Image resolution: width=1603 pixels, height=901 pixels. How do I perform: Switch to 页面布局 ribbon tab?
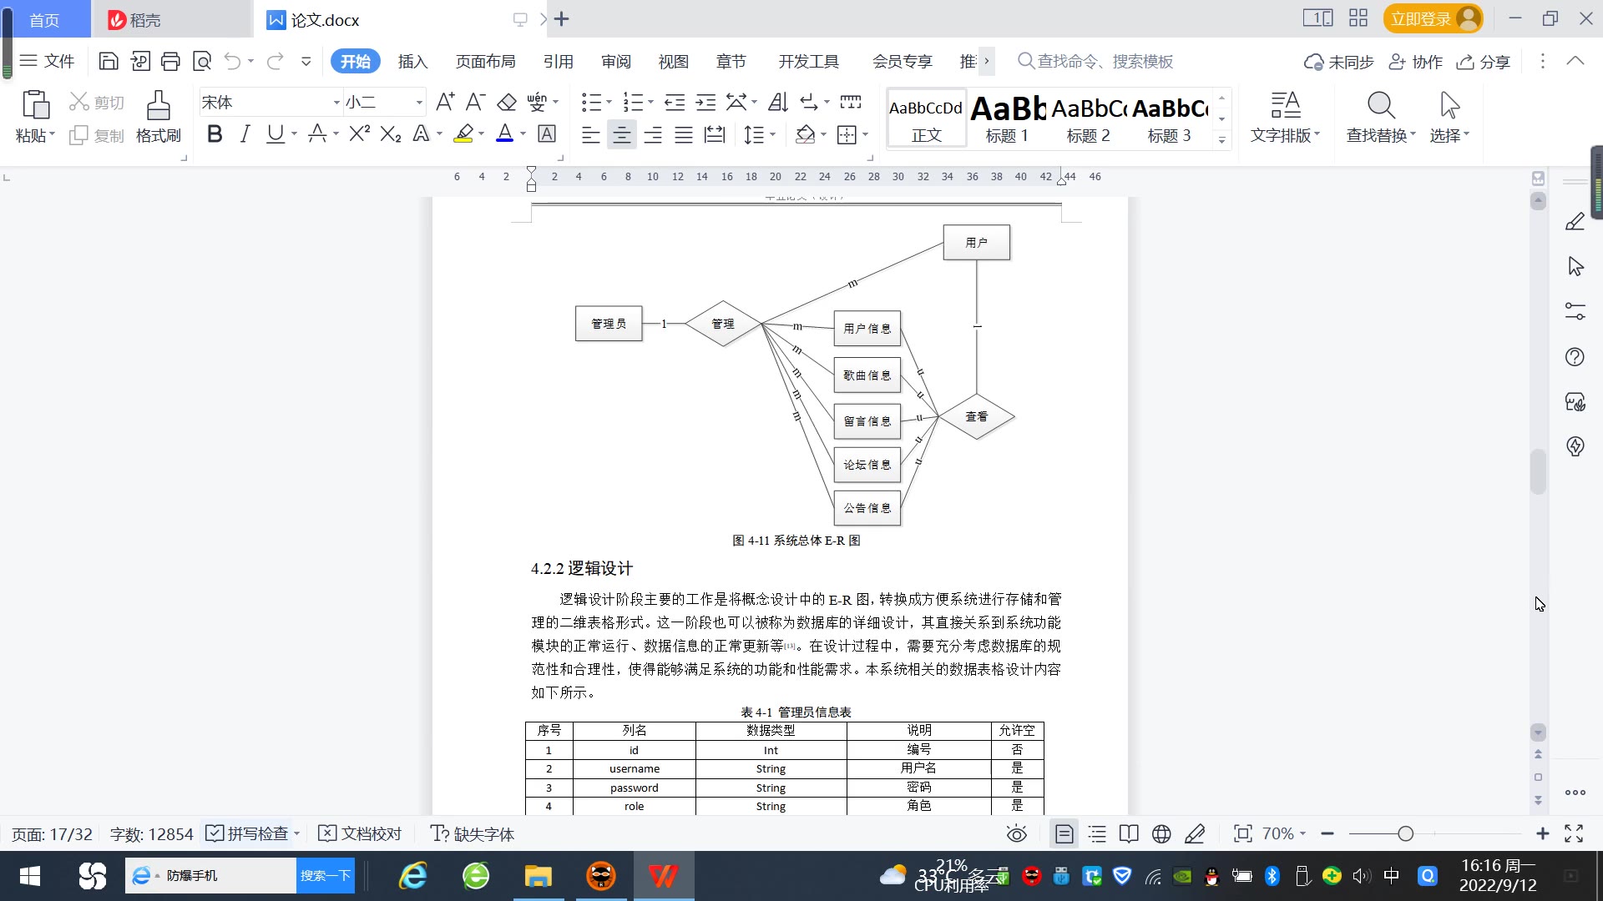pyautogui.click(x=485, y=62)
